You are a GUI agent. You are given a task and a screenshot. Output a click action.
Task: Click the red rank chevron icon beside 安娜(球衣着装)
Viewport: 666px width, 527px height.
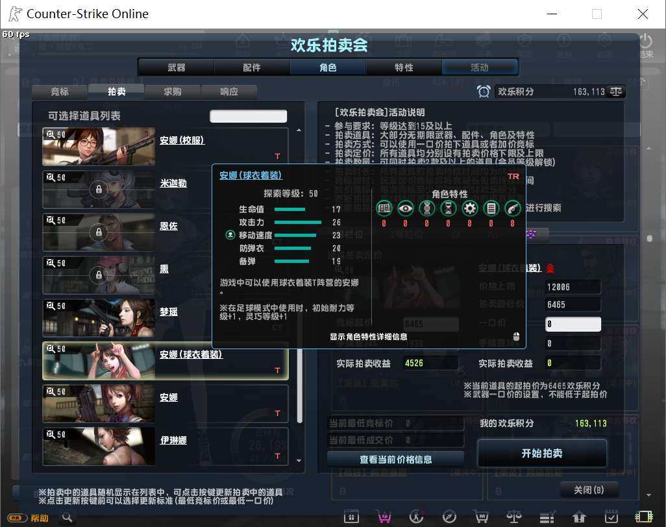point(550,268)
